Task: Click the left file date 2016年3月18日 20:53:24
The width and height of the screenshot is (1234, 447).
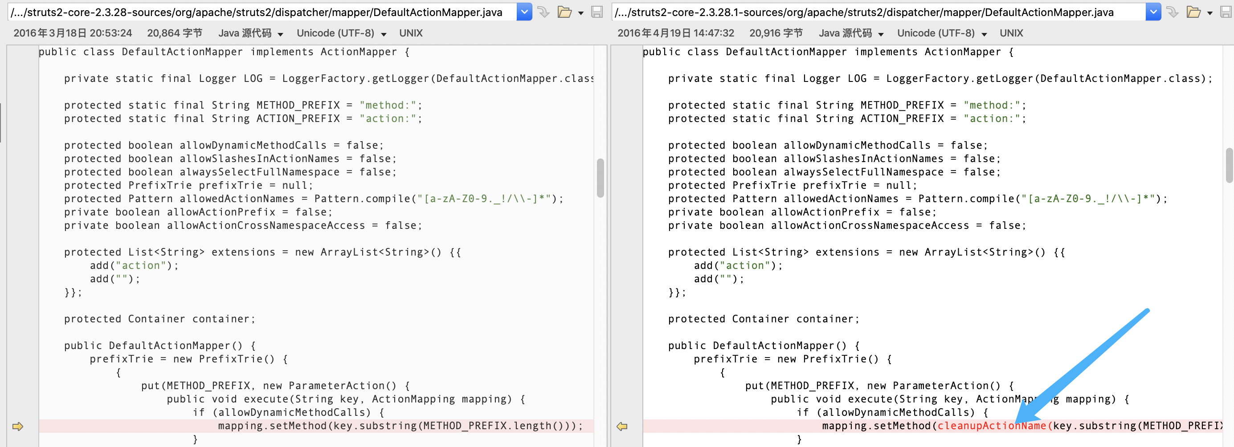Action: click(x=73, y=33)
